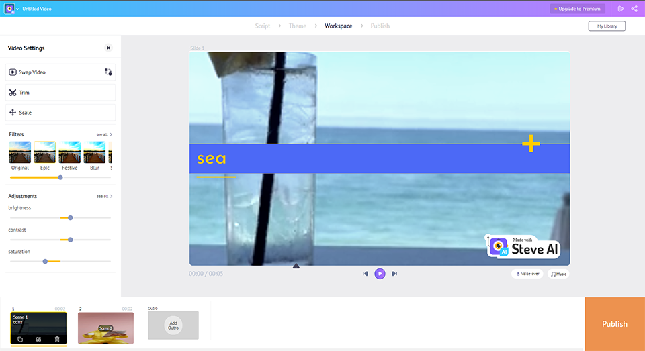Viewport: 645px width, 351px height.
Task: Click the timeline playhead triangle marker
Action: [296, 266]
